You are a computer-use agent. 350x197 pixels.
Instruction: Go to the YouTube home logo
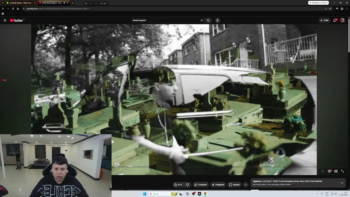[16, 20]
